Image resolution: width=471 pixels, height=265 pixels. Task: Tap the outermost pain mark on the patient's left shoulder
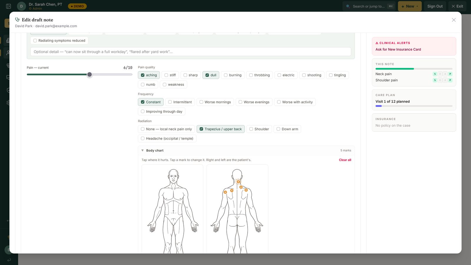[x=225, y=192]
